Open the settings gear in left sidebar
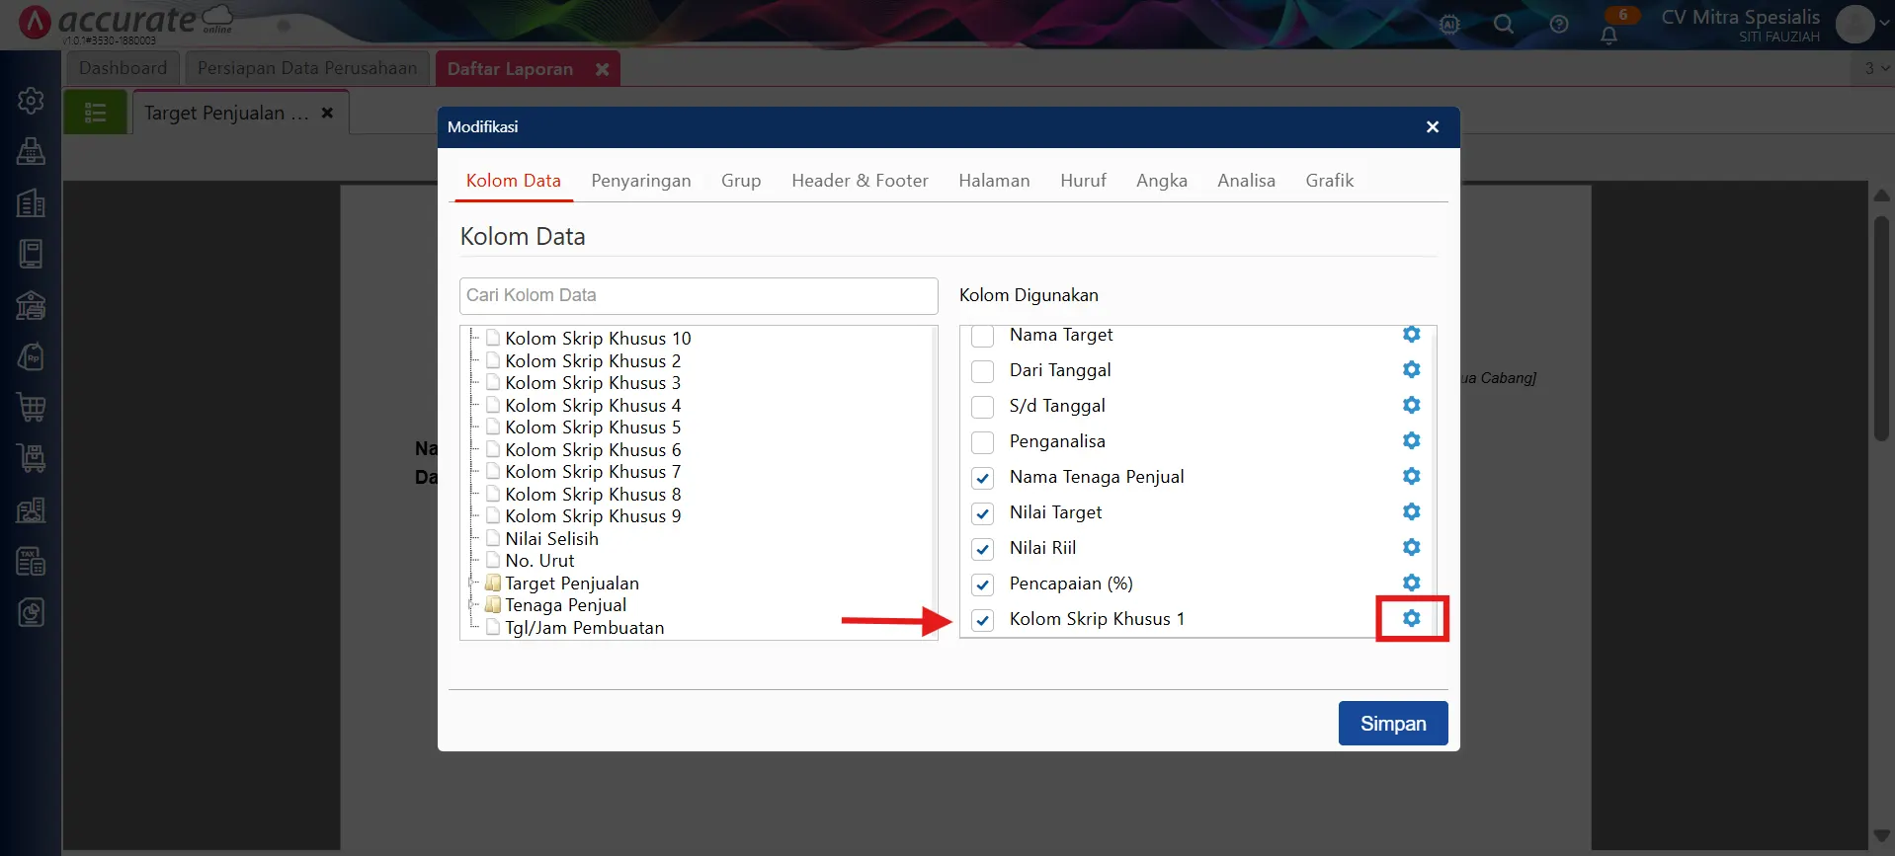 (x=31, y=100)
